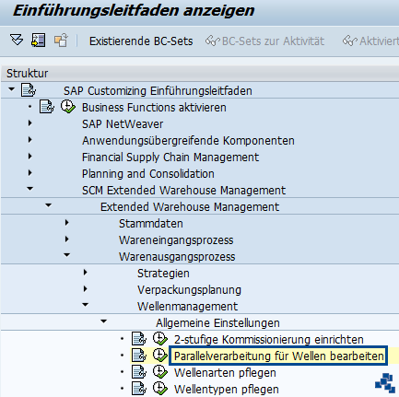Expand the SAP NetWeaver node

click(29, 123)
